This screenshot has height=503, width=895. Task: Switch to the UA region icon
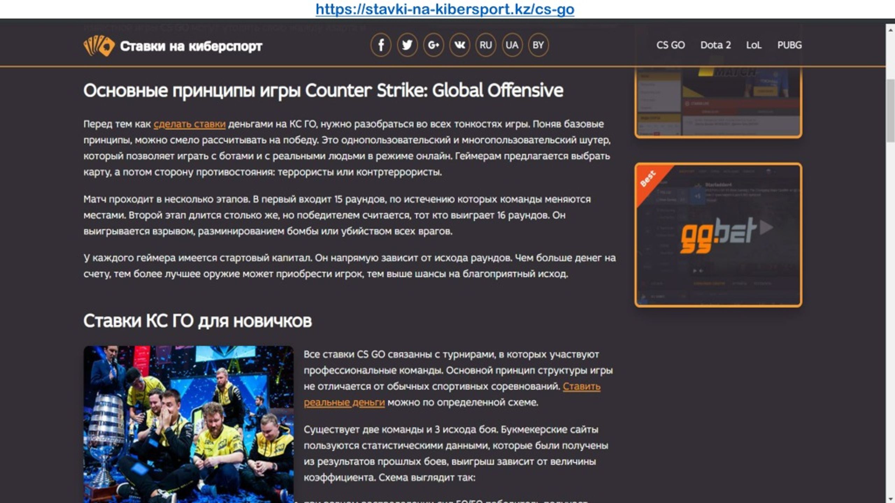[512, 45]
